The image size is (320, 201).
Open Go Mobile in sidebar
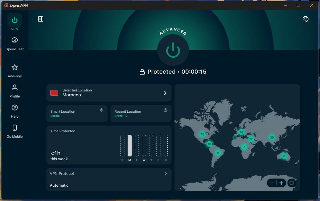tap(14, 131)
